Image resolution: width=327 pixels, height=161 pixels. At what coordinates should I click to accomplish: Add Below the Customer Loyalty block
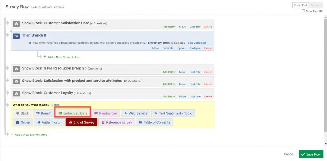pyautogui.click(x=169, y=96)
